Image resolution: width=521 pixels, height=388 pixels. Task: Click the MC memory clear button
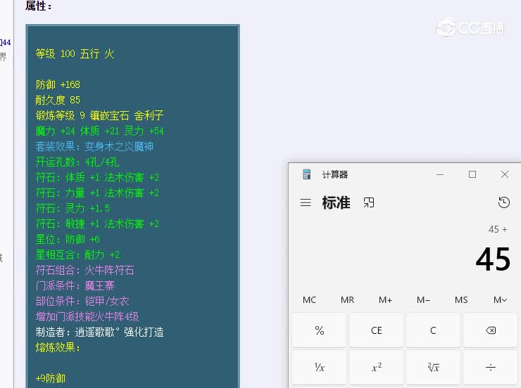pyautogui.click(x=309, y=300)
